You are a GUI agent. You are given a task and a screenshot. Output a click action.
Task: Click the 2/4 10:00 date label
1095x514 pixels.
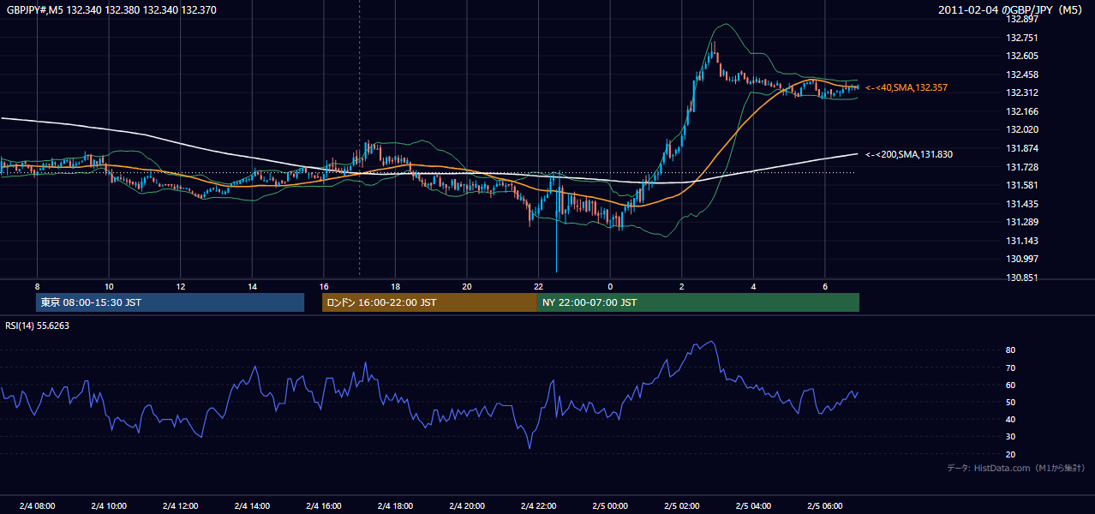pos(109,505)
